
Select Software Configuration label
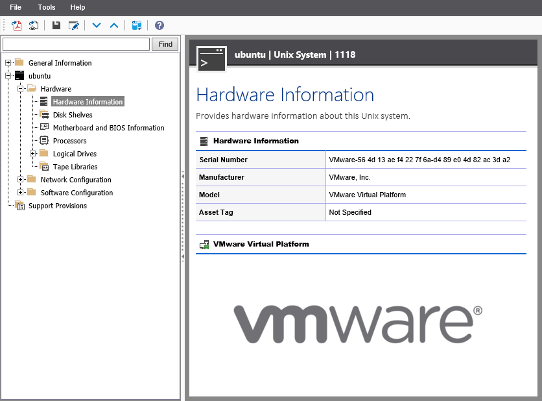[77, 193]
